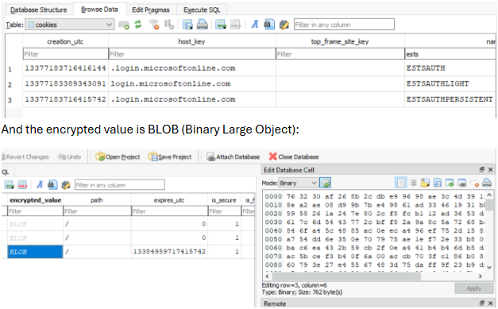Close the Edit Database Cell panel
Viewport: 498px width, 309px height.
pyautogui.click(x=490, y=169)
